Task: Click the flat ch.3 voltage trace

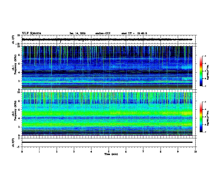Action: coord(107,142)
